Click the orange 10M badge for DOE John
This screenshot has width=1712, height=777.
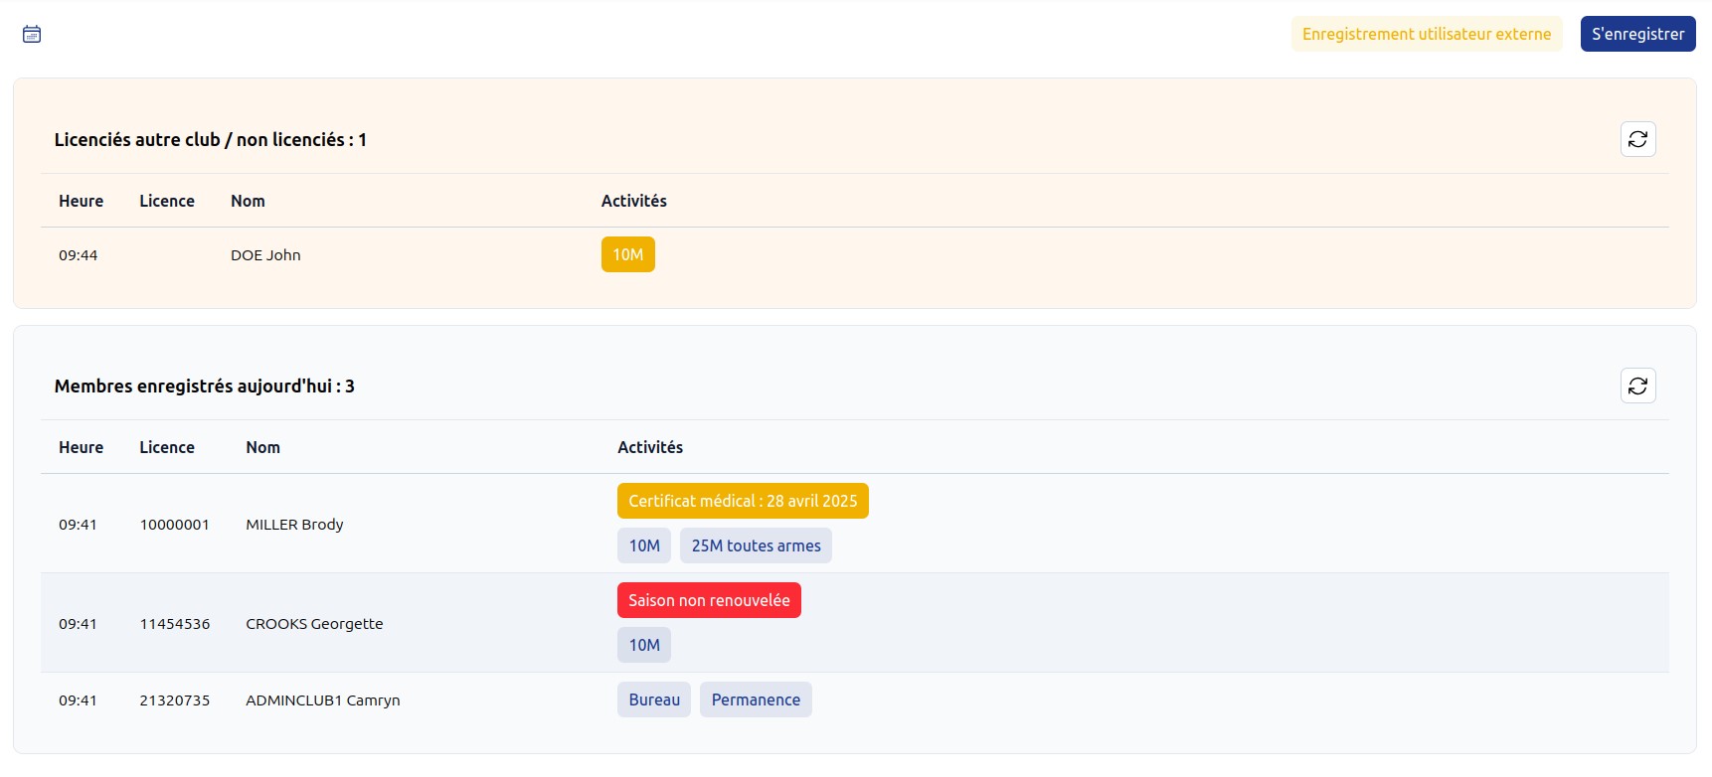(627, 254)
